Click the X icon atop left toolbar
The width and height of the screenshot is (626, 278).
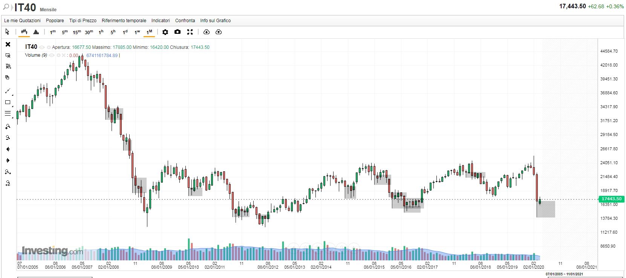pos(8,44)
